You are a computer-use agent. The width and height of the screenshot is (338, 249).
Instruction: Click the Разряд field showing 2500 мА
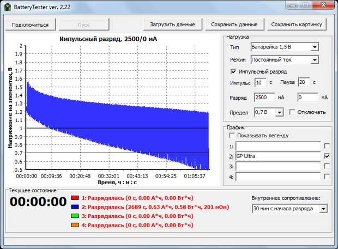tap(264, 98)
